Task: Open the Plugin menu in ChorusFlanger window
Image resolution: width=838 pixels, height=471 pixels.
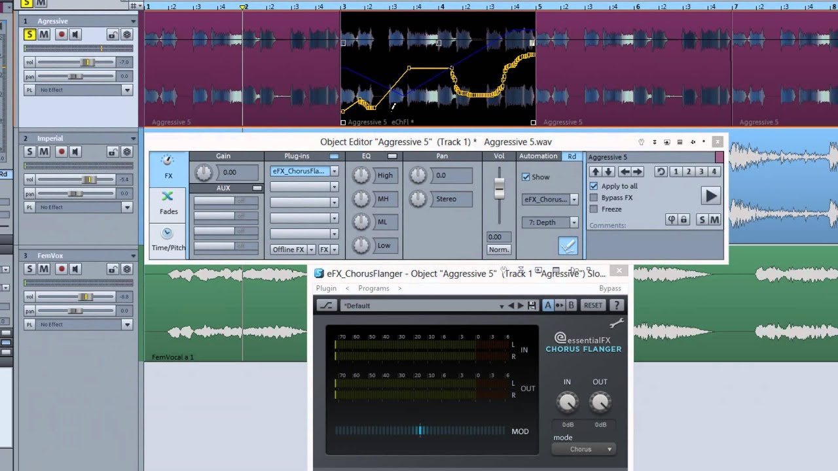Action: (326, 288)
